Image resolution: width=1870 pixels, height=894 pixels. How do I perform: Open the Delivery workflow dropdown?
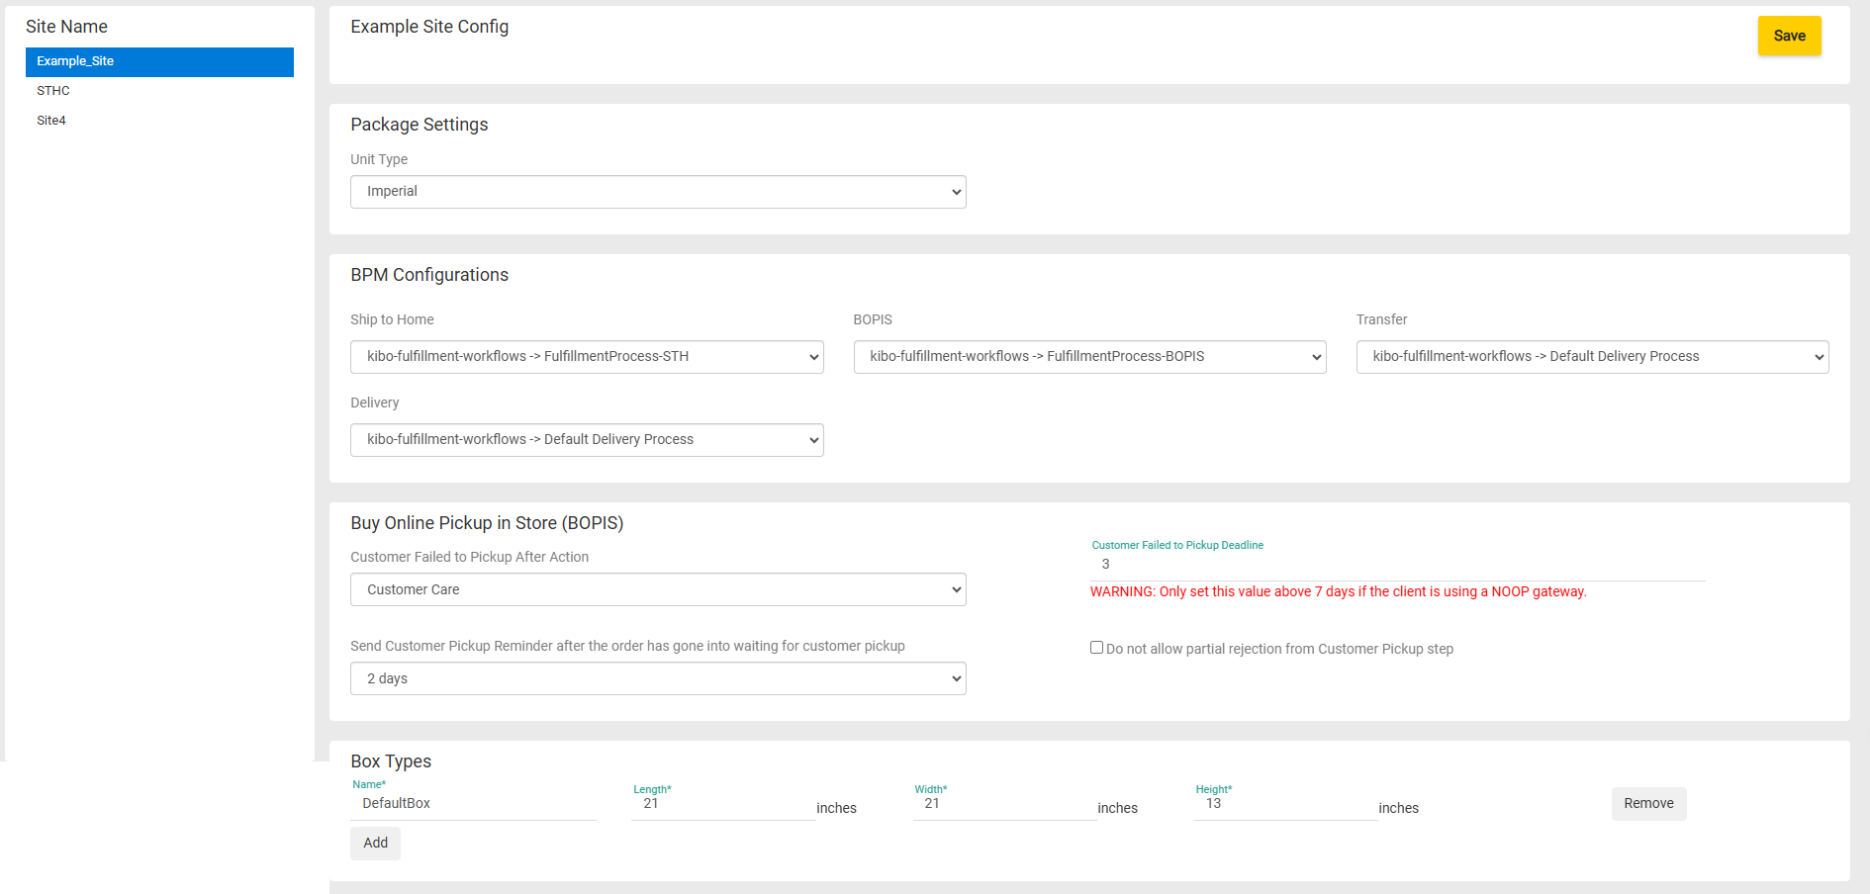click(587, 440)
